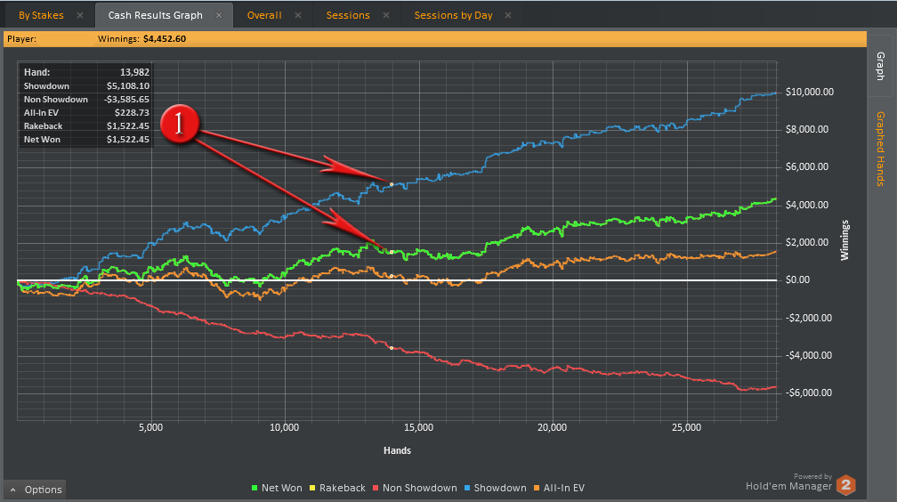Click the Showdown line data point marker
Image resolution: width=897 pixels, height=502 pixels.
point(392,183)
